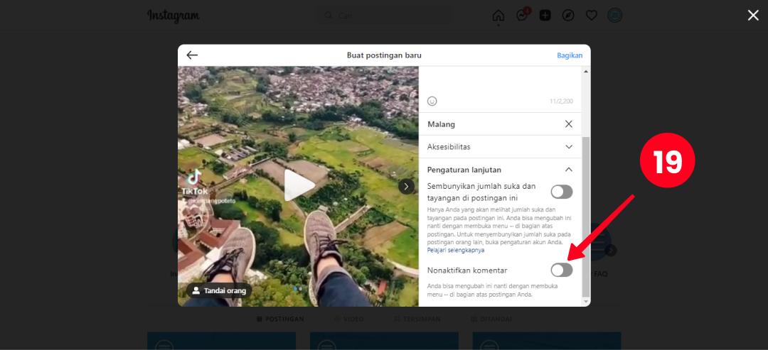This screenshot has height=350, width=768.
Task: Go back using the left arrow
Action: coord(192,55)
